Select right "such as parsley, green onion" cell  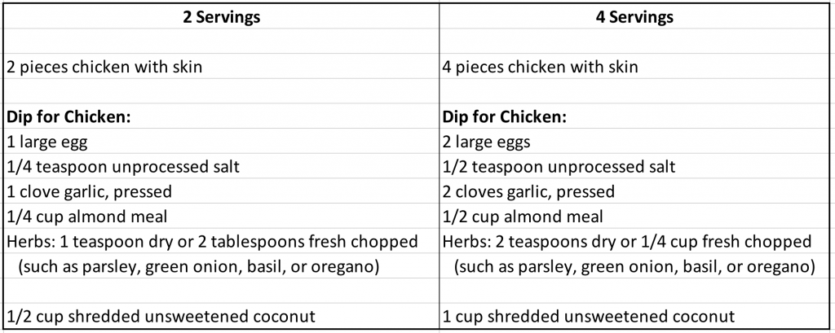click(x=634, y=266)
